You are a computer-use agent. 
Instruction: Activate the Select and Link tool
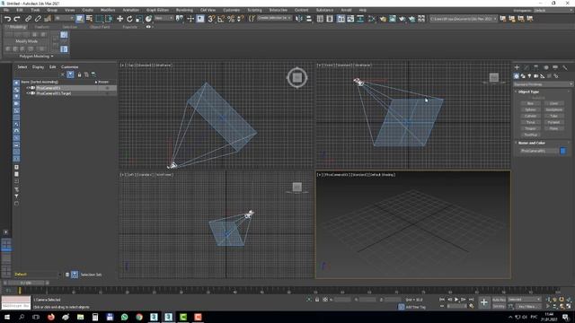(28, 19)
